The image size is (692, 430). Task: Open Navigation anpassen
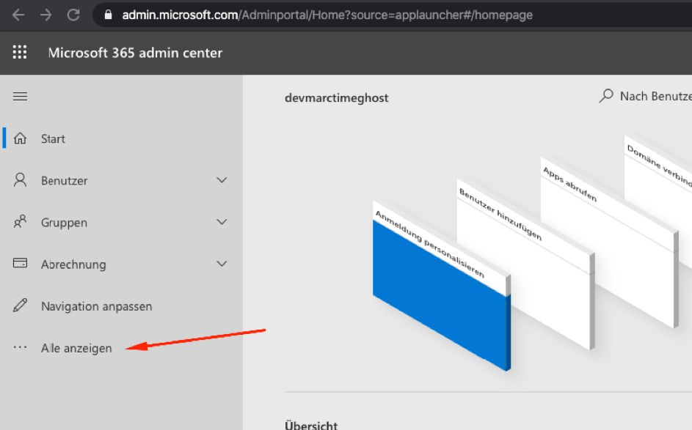[x=121, y=305]
